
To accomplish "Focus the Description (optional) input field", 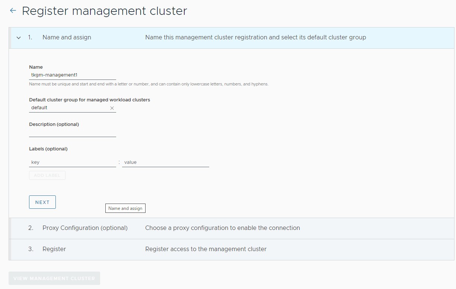I will 72,133.
